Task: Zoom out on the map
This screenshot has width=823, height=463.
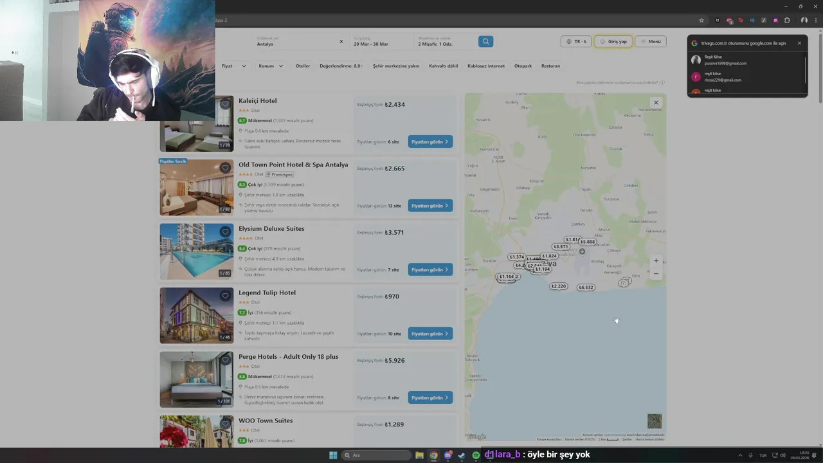Action: click(656, 274)
